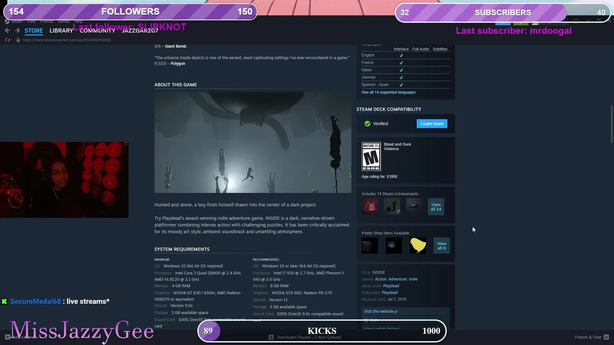Click Visit the website link
Viewport: 614px width, 345px height.
[x=380, y=311]
